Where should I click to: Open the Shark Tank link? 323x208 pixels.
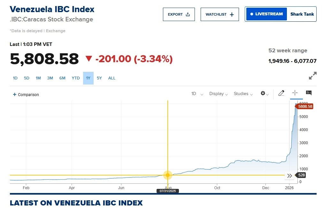point(302,14)
